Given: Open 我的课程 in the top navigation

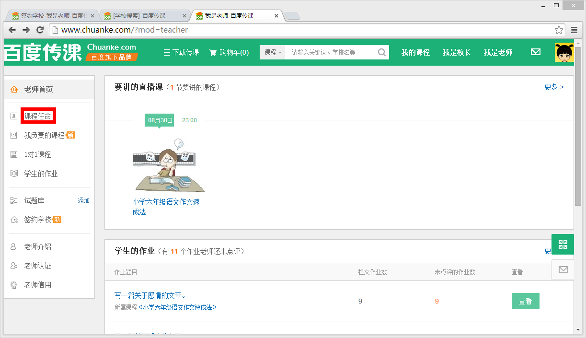Looking at the screenshot, I should 415,52.
